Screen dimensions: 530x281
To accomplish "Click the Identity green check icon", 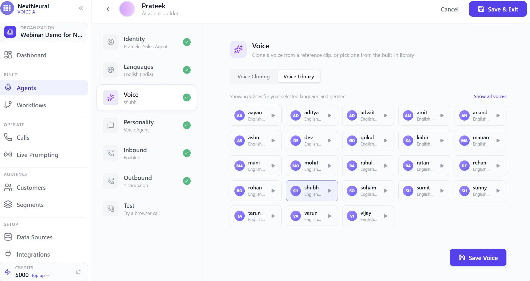I will pyautogui.click(x=187, y=42).
